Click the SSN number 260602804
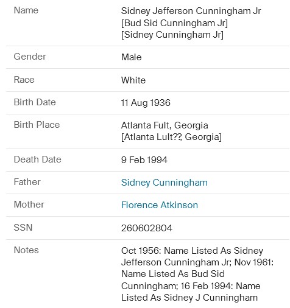The image size is (290, 308). tap(147, 228)
